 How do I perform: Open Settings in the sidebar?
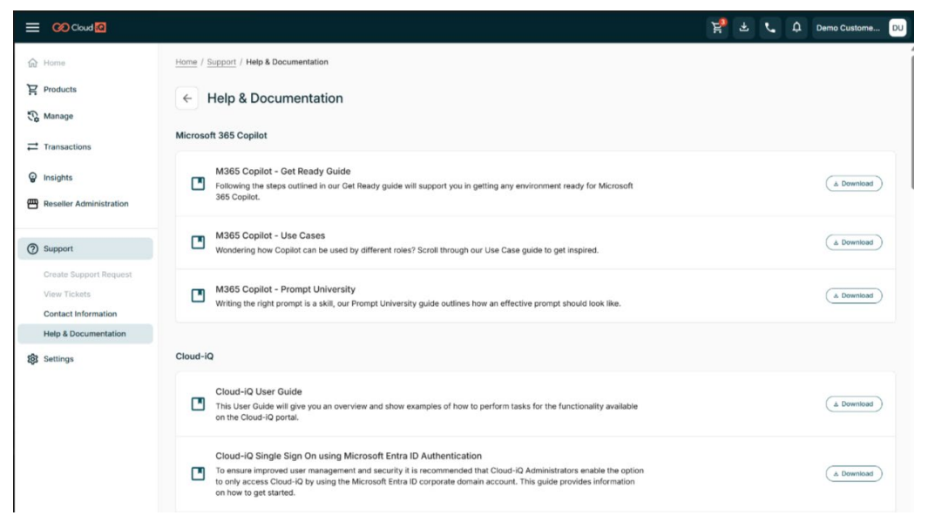[58, 359]
